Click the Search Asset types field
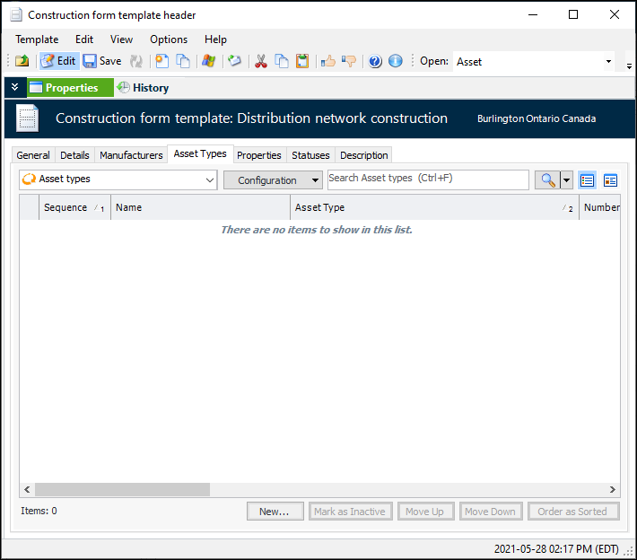637x560 pixels. pyautogui.click(x=427, y=179)
